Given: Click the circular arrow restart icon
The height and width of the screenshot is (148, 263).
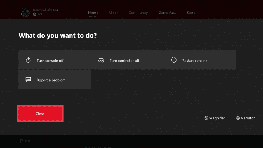Looking at the screenshot, I should tap(174, 60).
